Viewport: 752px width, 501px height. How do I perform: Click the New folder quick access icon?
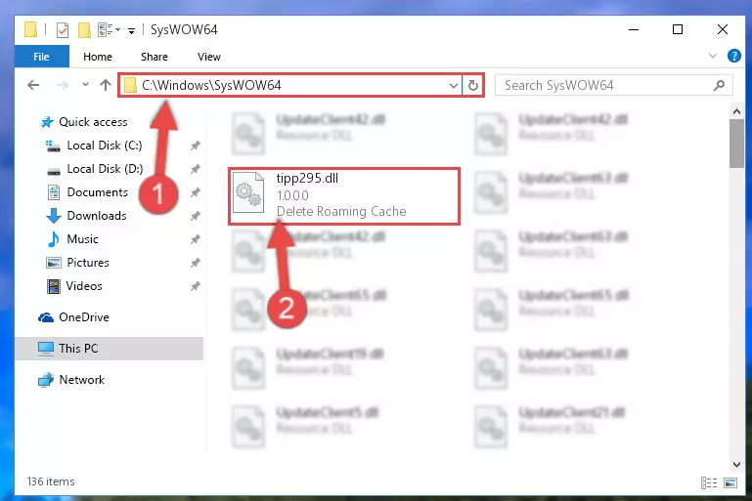84,29
